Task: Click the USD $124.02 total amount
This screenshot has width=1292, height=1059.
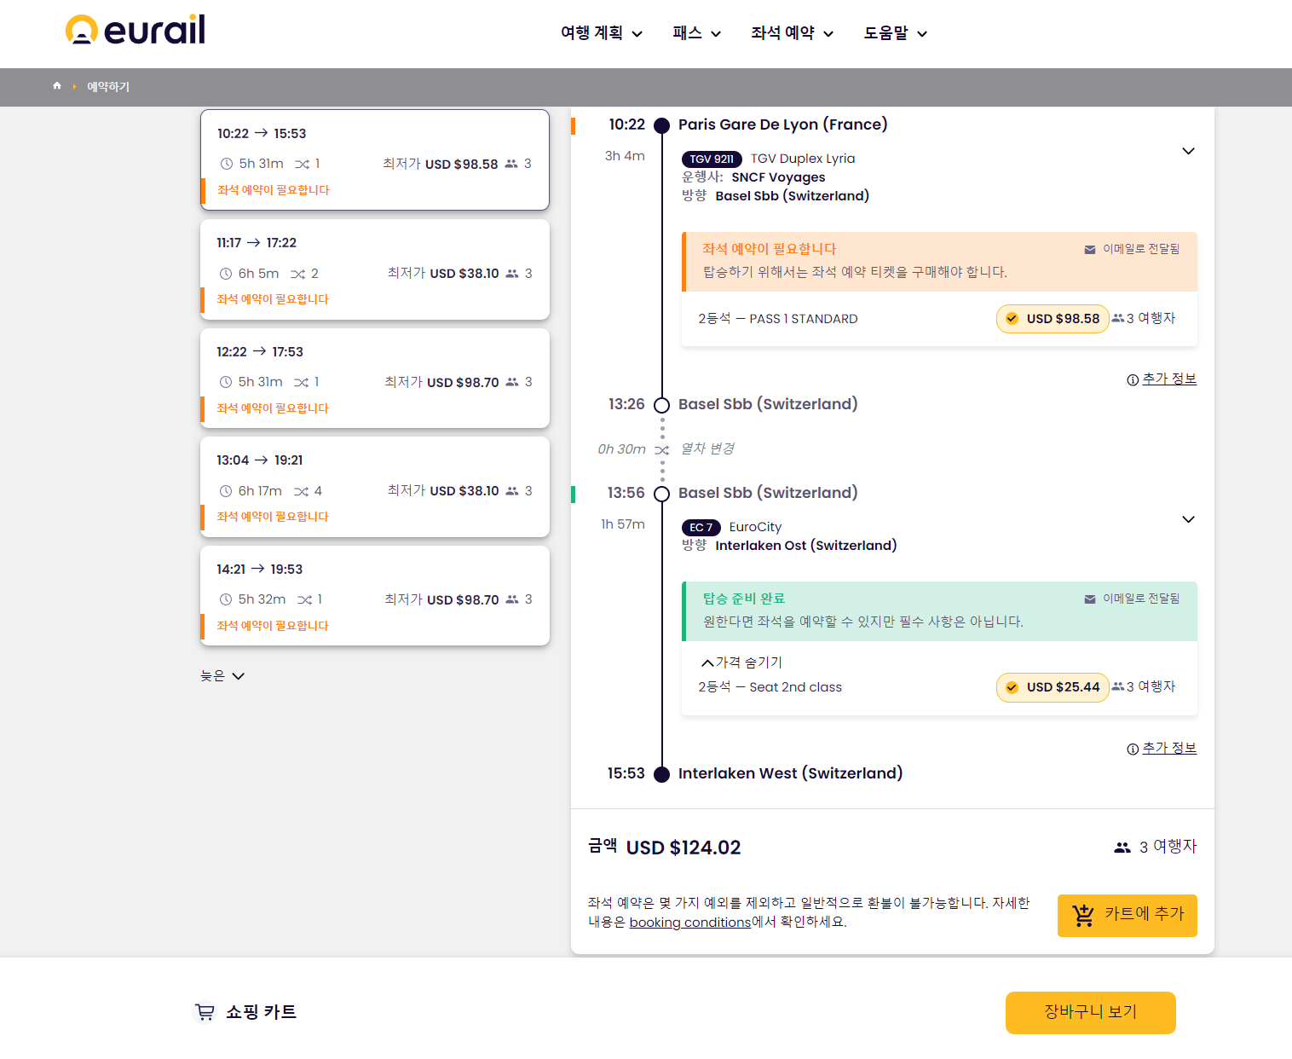Action: point(683,848)
